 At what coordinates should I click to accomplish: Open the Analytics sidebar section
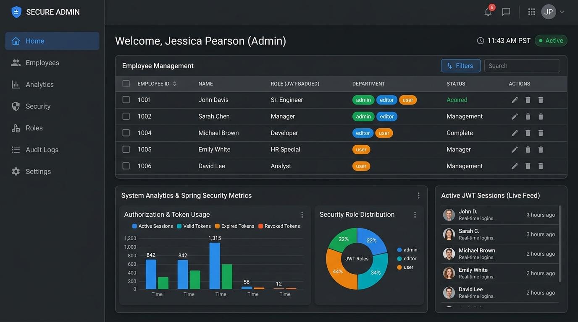52,85
